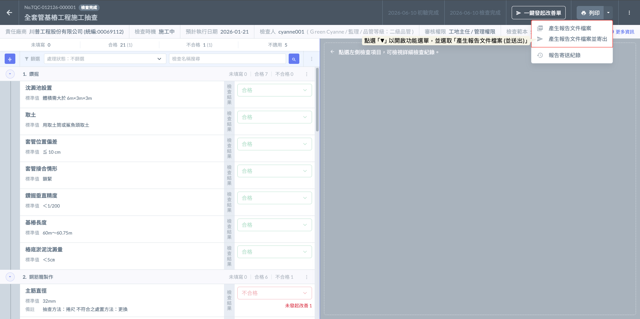
Task: Click the blue search magnifier button
Action: [x=294, y=59]
